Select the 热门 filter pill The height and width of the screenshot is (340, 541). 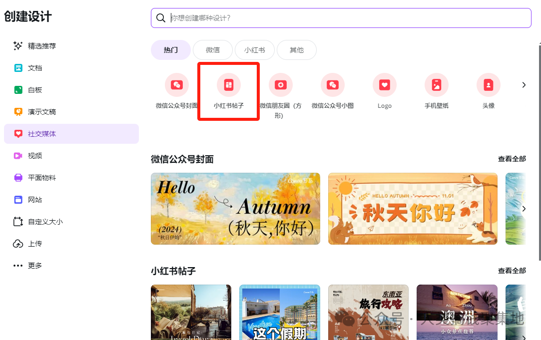[171, 50]
